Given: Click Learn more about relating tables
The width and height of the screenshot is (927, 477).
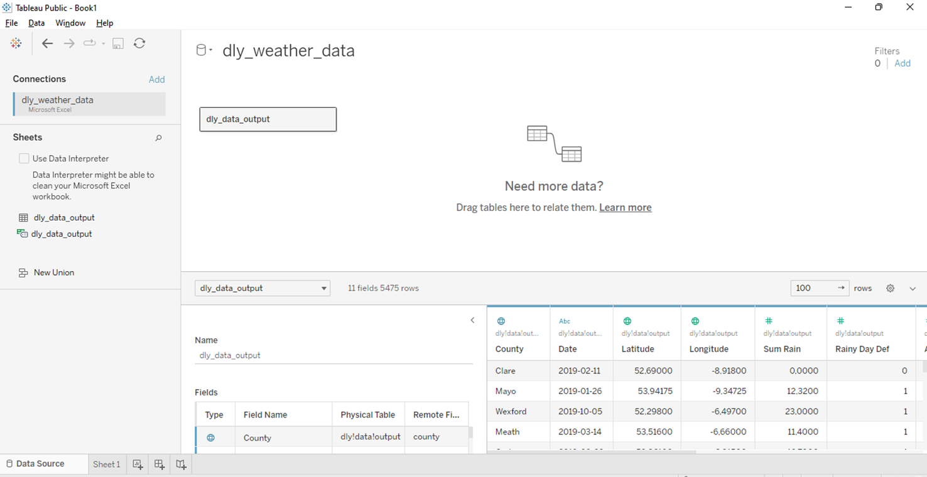Looking at the screenshot, I should (625, 207).
